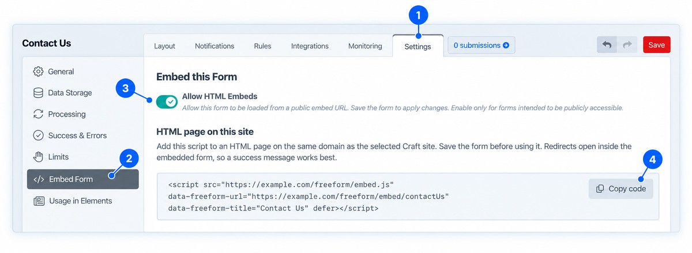Click the Copy code button
The height and width of the screenshot is (253, 692).
tap(621, 188)
